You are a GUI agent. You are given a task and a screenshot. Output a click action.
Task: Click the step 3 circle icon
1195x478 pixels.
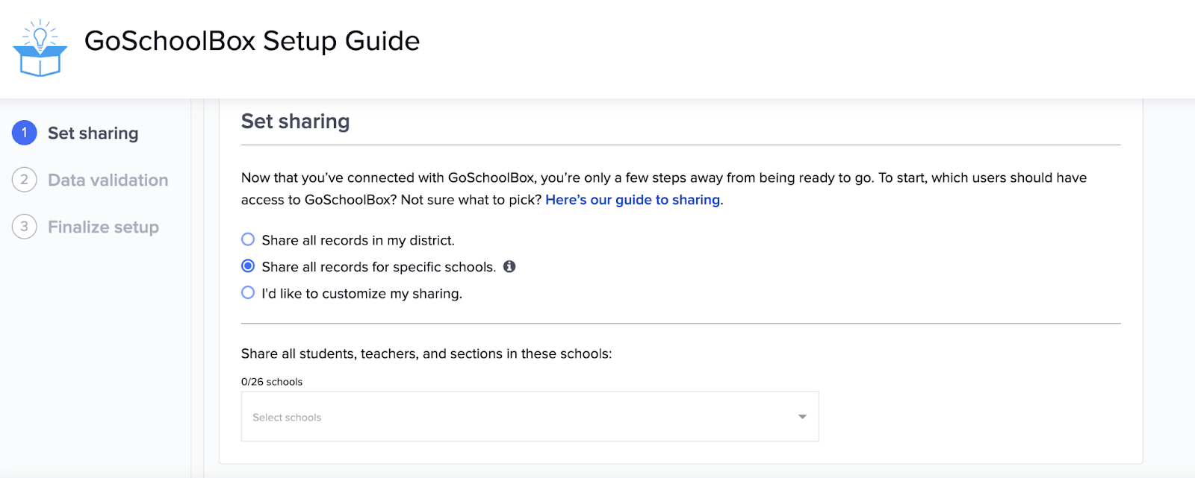coord(25,227)
